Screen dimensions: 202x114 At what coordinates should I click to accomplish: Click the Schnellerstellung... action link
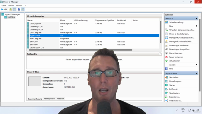point(177,22)
